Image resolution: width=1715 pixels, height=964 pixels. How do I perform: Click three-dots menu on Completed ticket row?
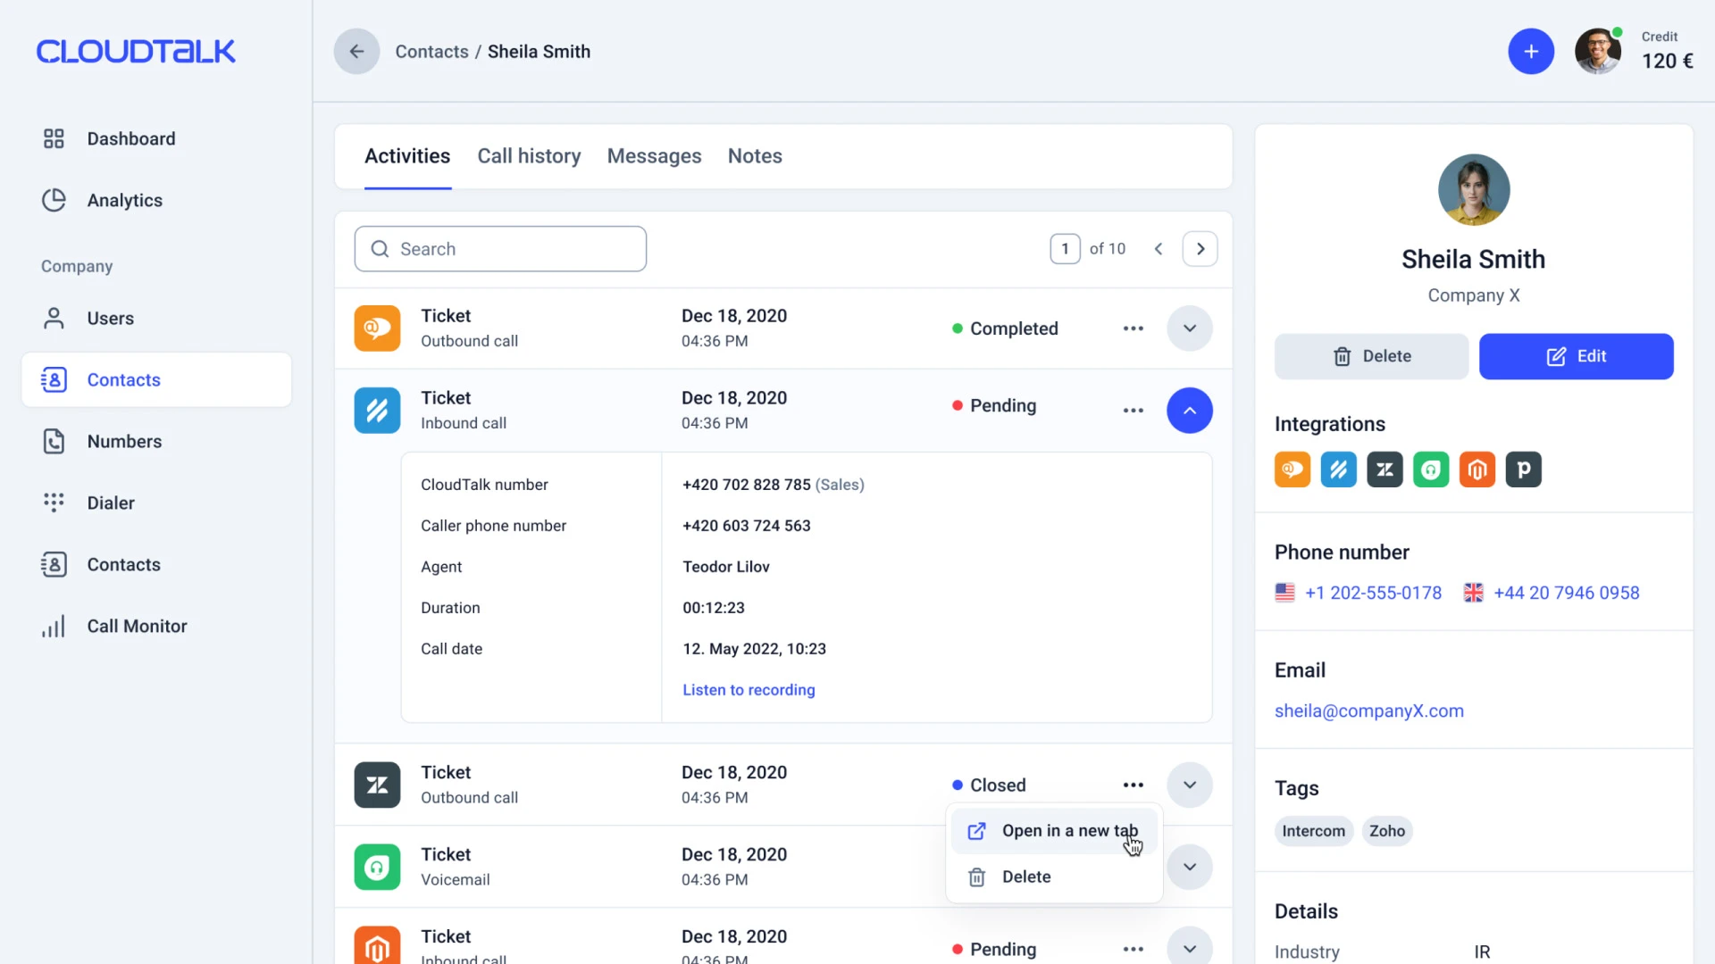coord(1133,328)
